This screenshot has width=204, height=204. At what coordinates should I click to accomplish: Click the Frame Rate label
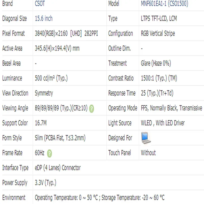point(12,153)
